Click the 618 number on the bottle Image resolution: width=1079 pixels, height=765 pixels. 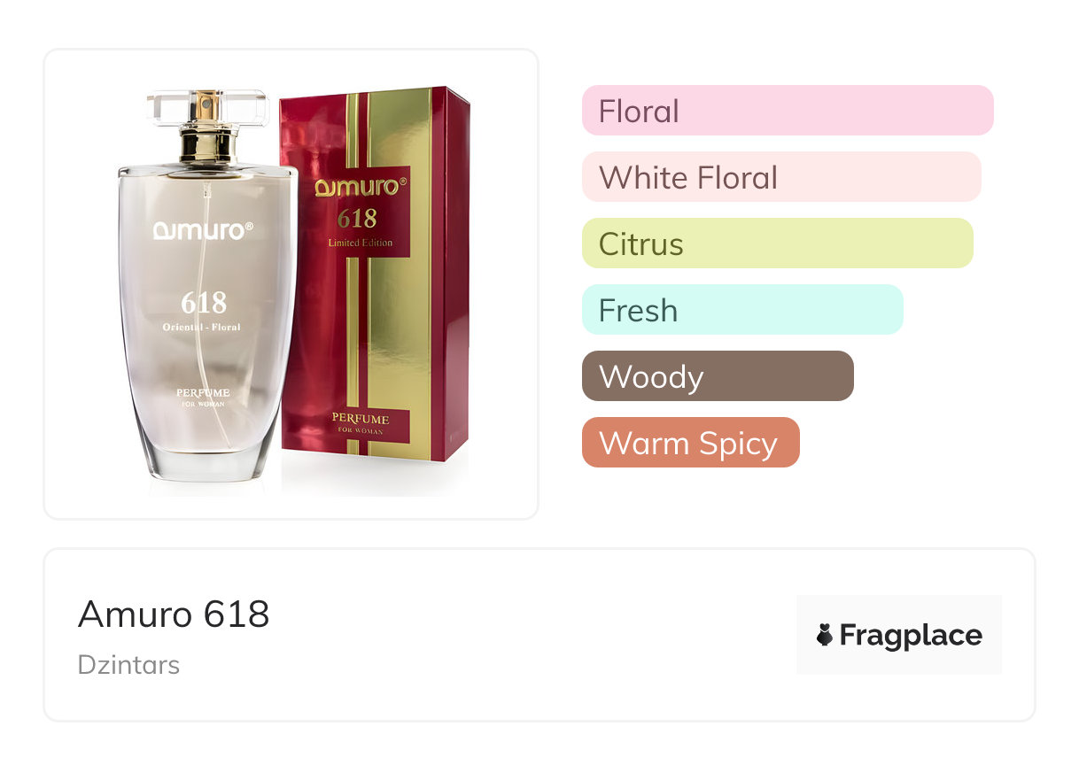click(x=204, y=303)
